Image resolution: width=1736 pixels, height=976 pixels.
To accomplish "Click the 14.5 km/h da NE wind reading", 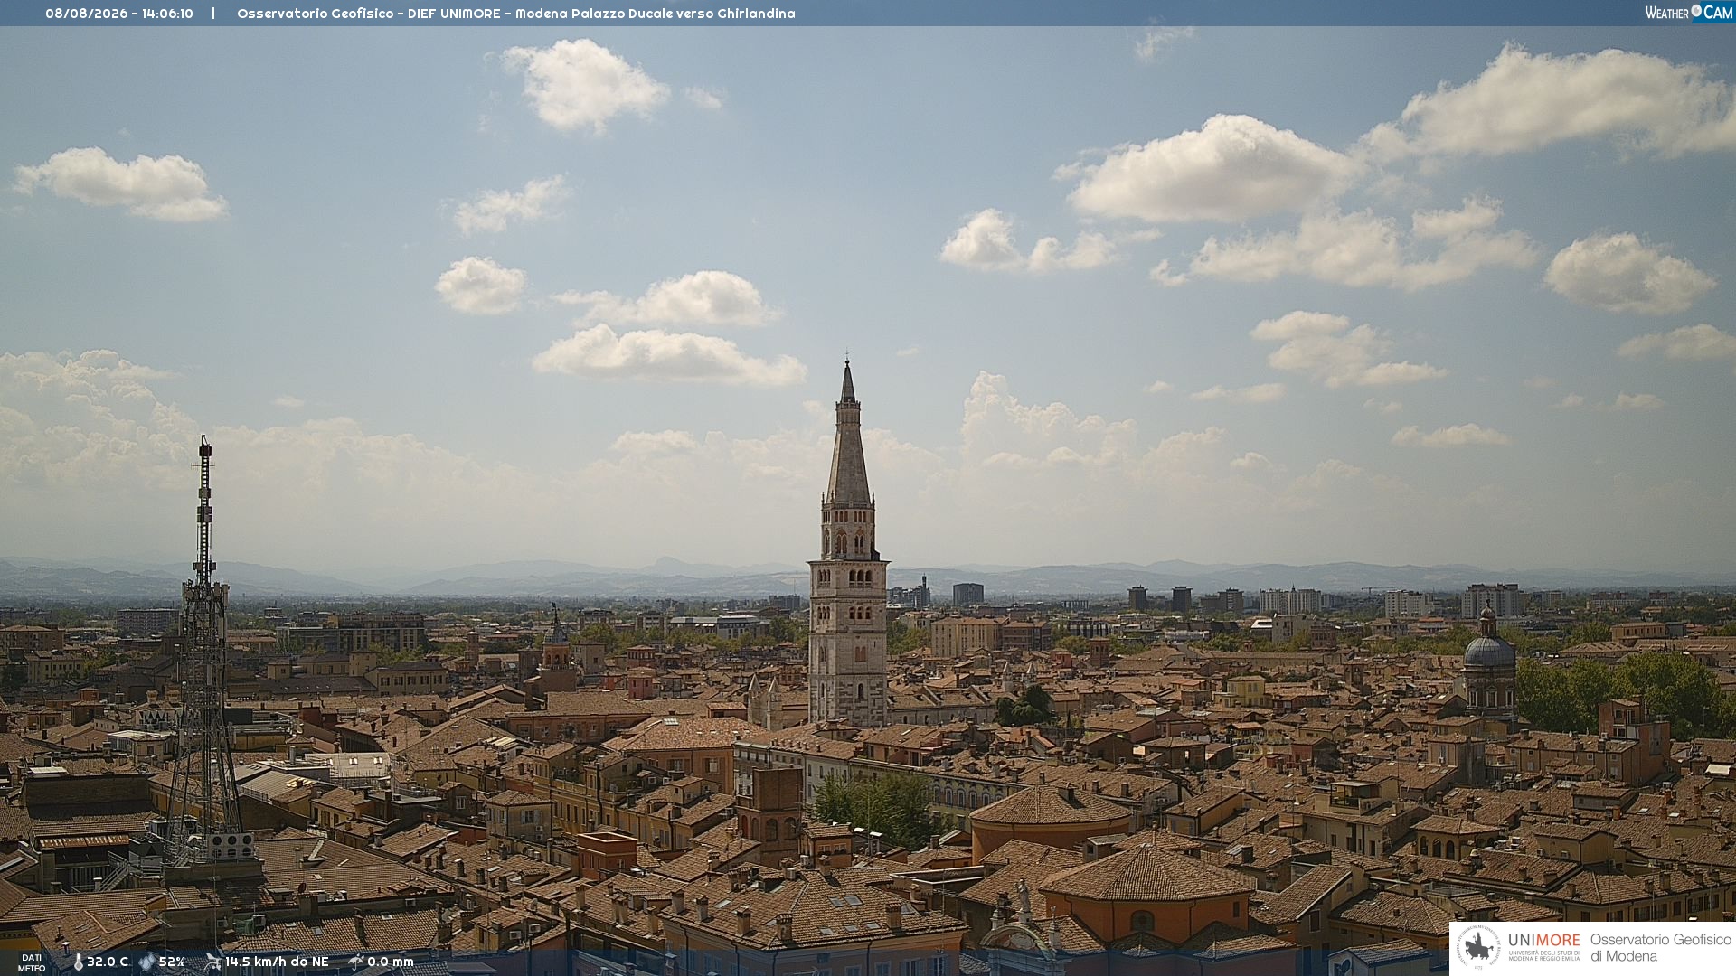I will pos(277,962).
